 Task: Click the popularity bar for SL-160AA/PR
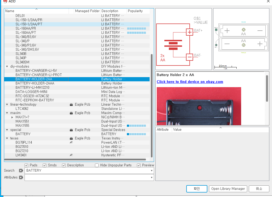tap(136, 29)
